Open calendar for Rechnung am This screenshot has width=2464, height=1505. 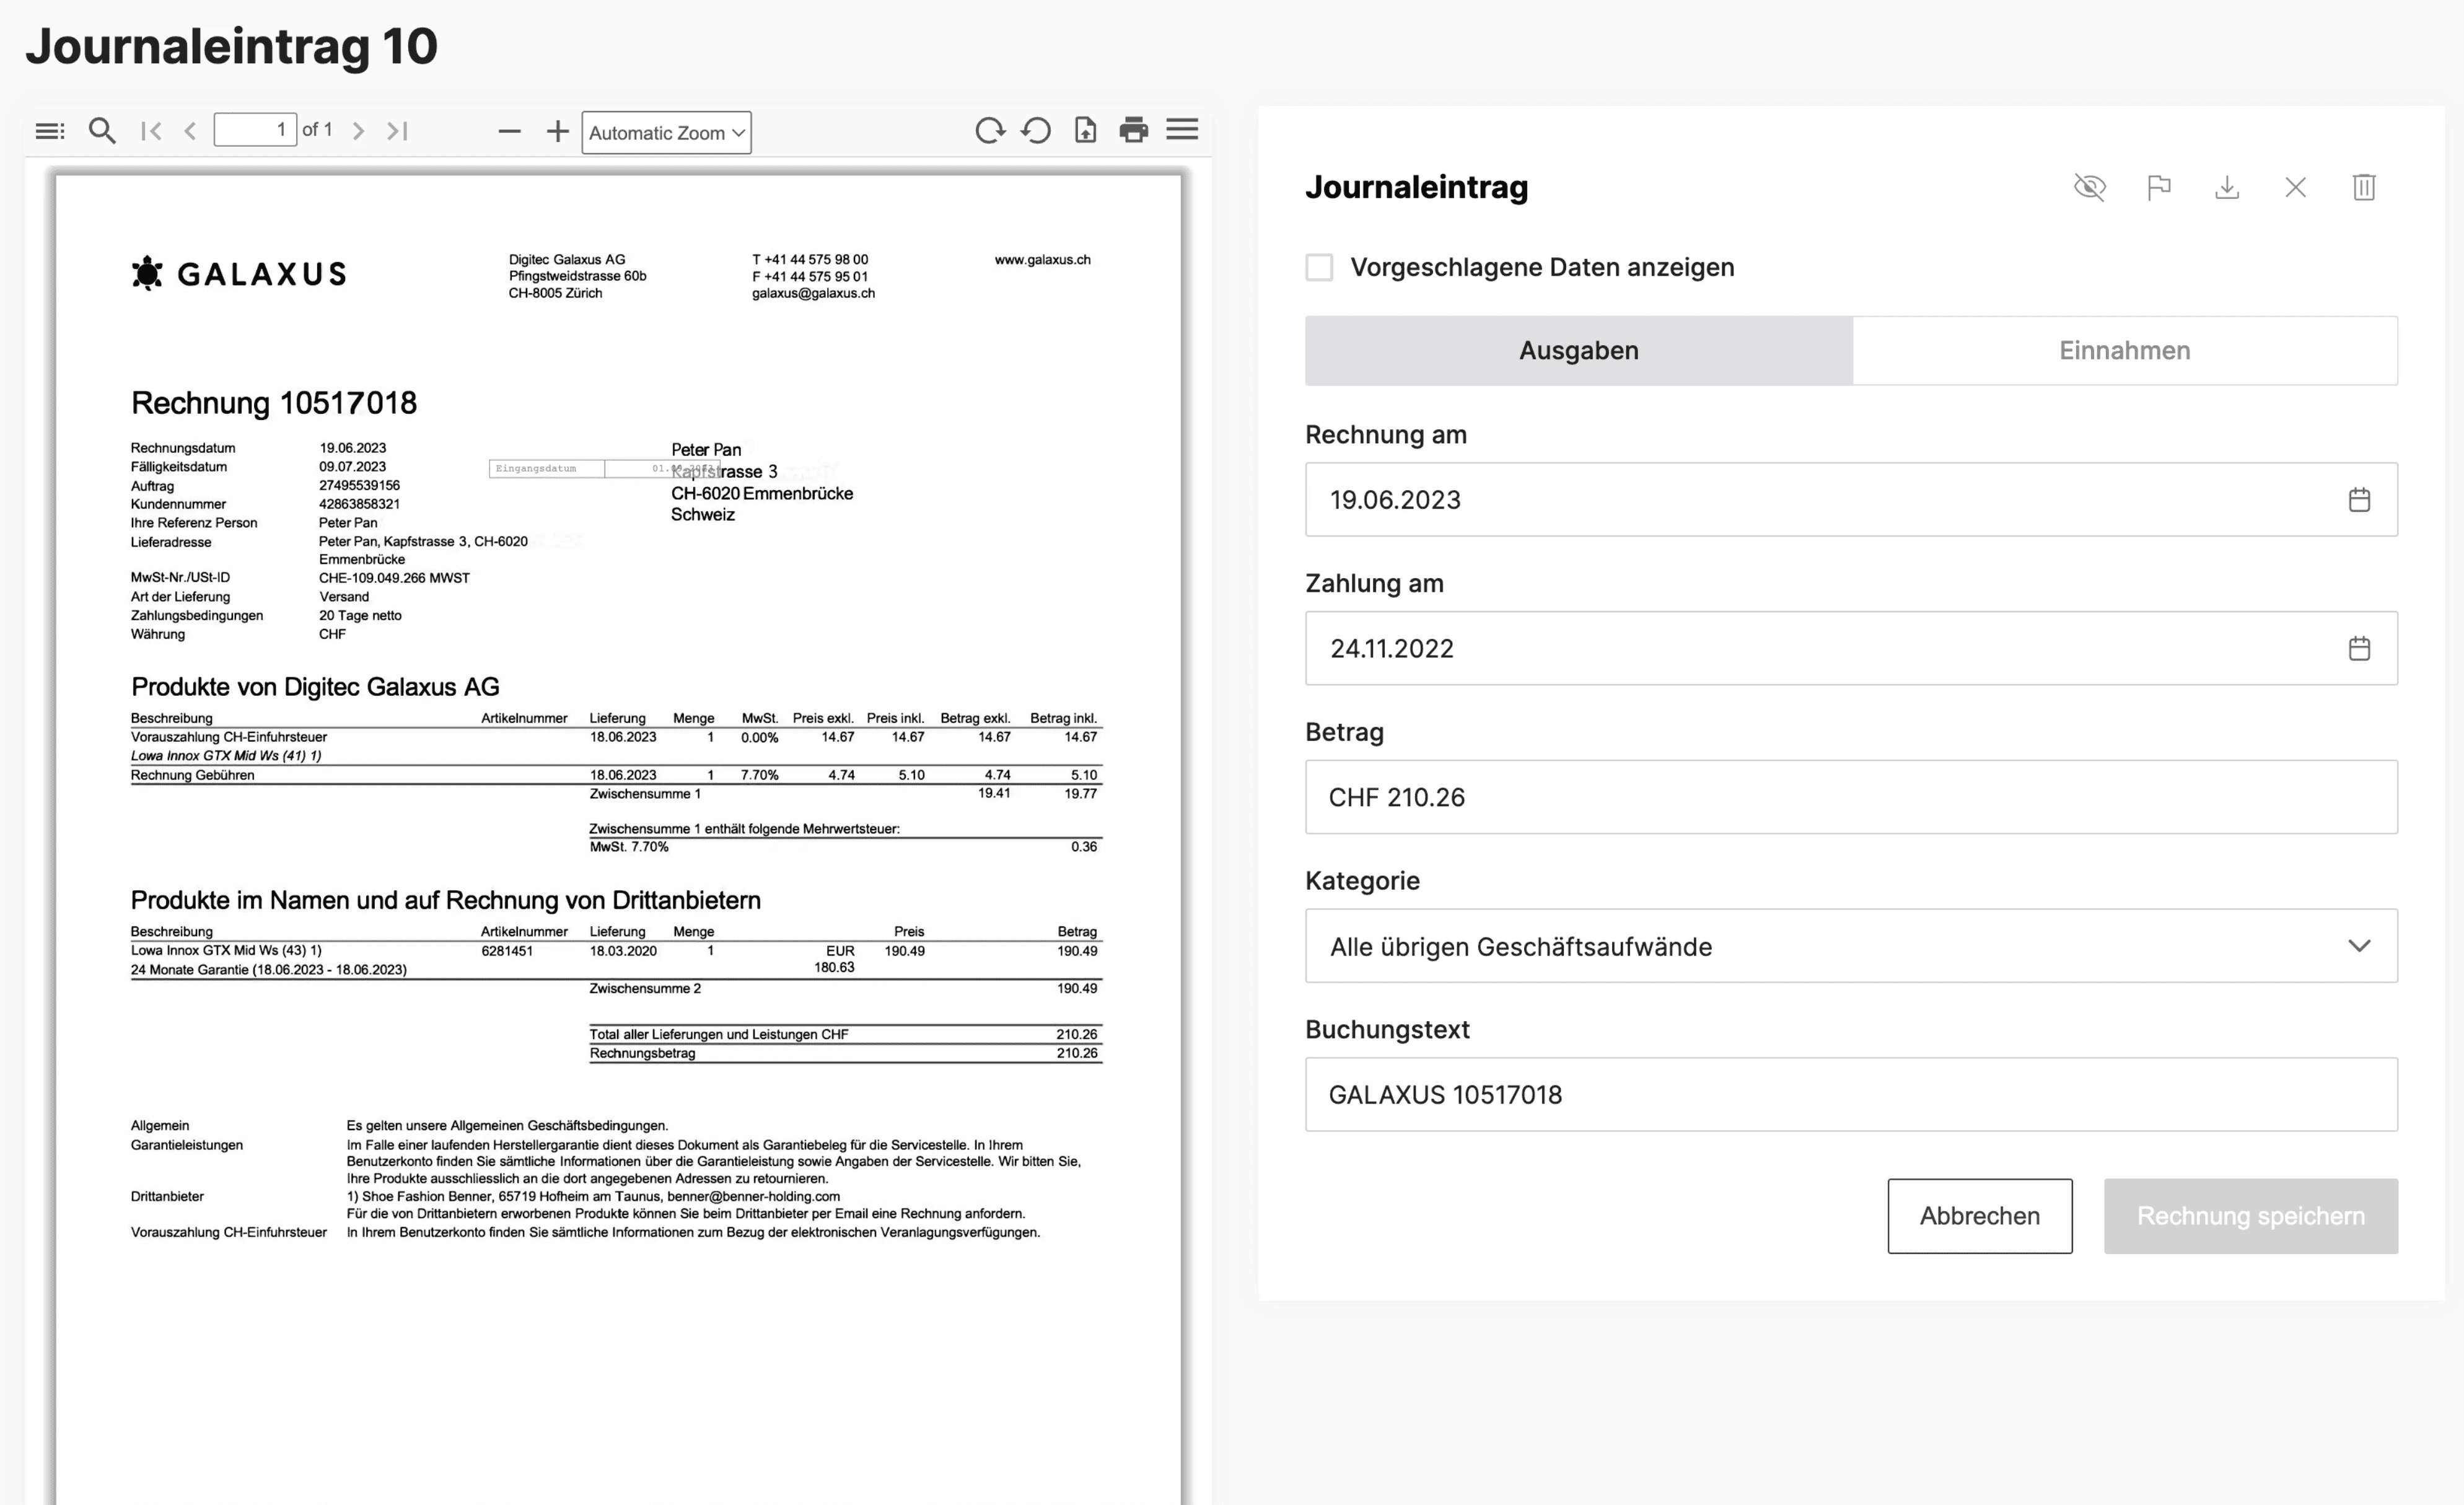2359,499
